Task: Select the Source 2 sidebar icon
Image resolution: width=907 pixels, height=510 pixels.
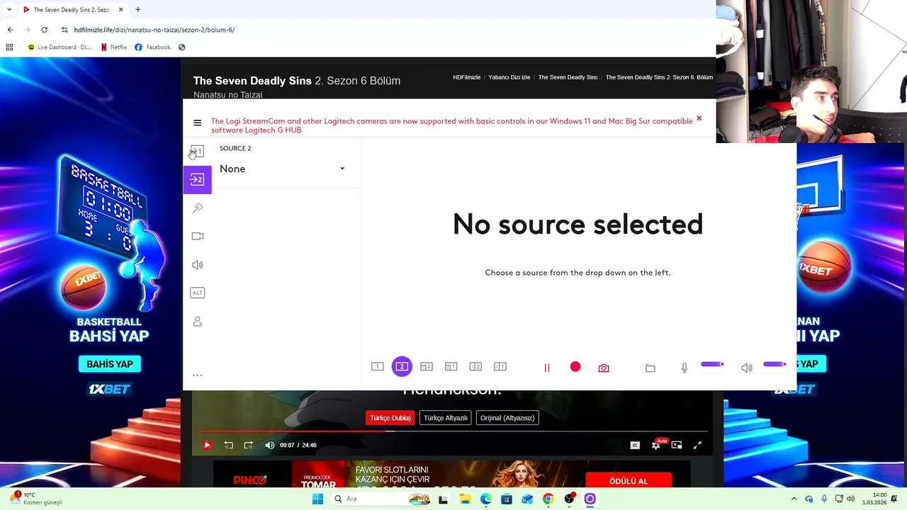Action: coord(197,179)
